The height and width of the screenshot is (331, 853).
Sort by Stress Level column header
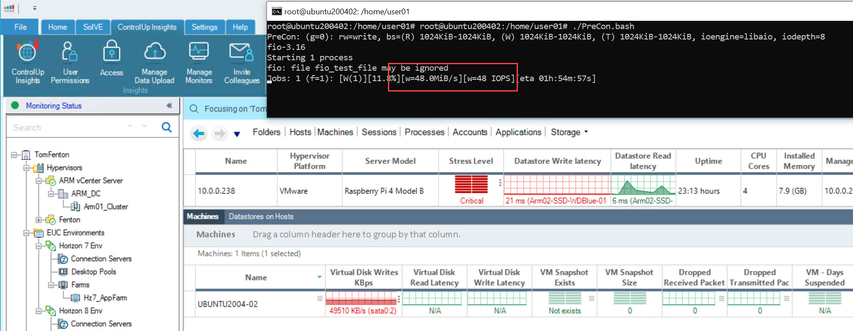471,161
